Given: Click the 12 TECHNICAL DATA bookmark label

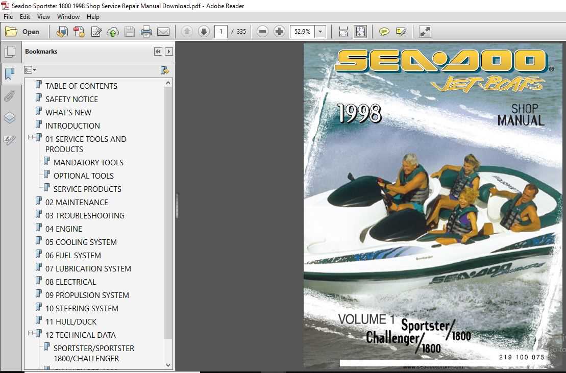Looking at the screenshot, I should pos(81,335).
